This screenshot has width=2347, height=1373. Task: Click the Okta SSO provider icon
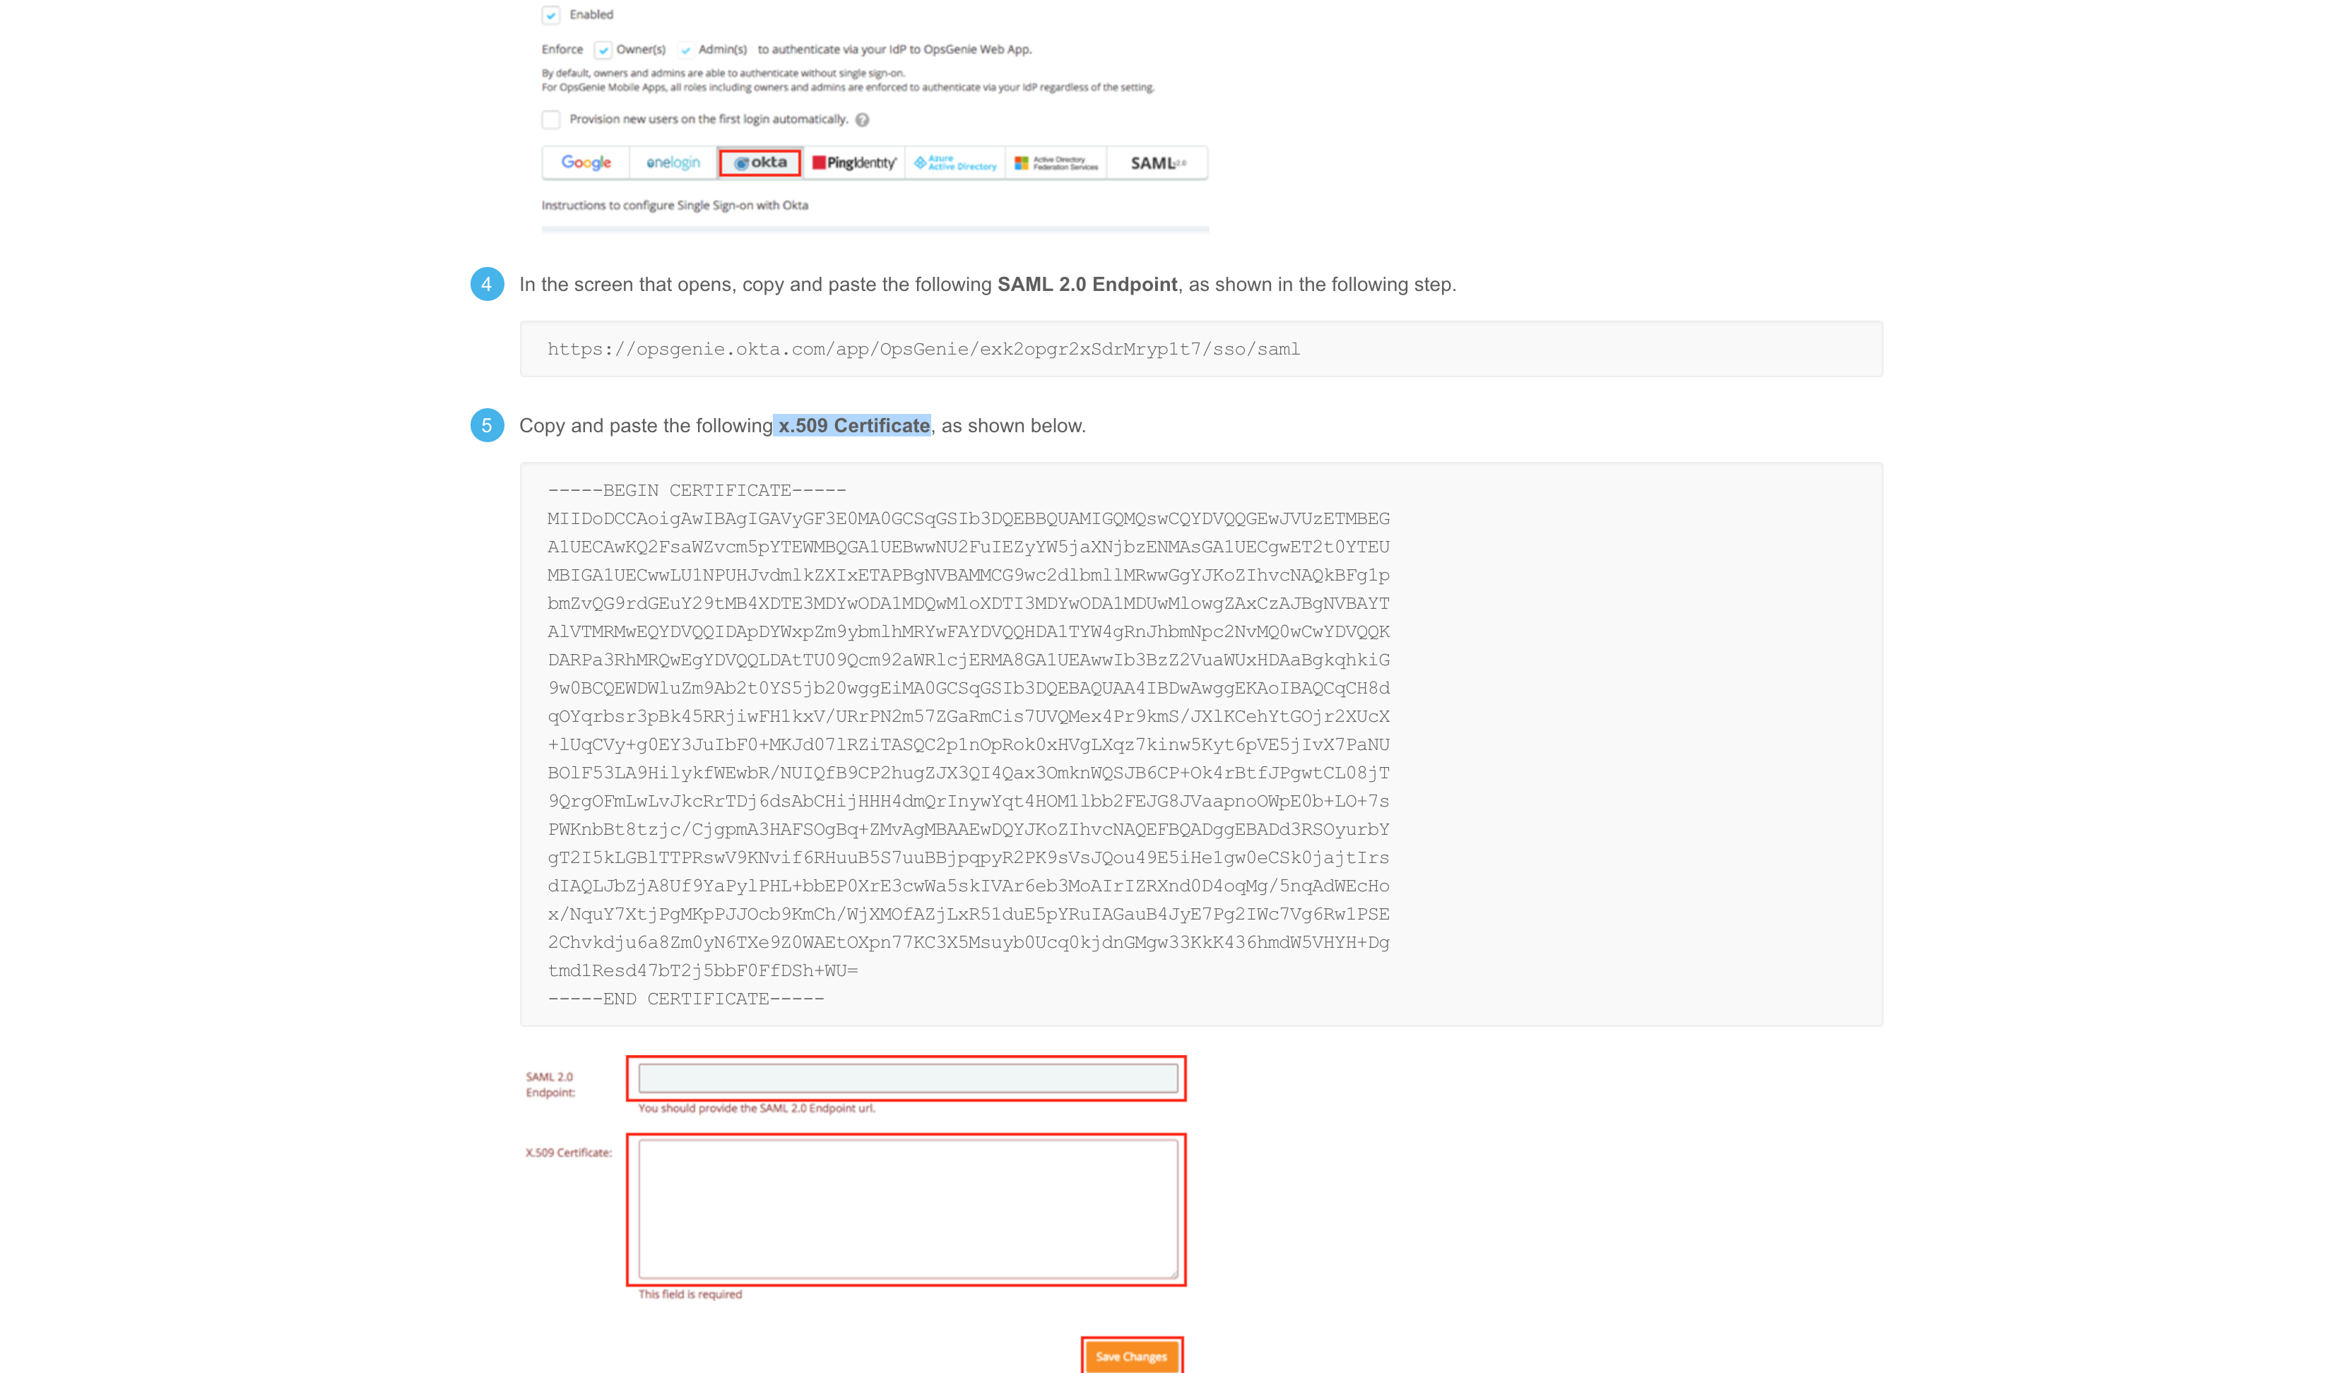point(758,163)
